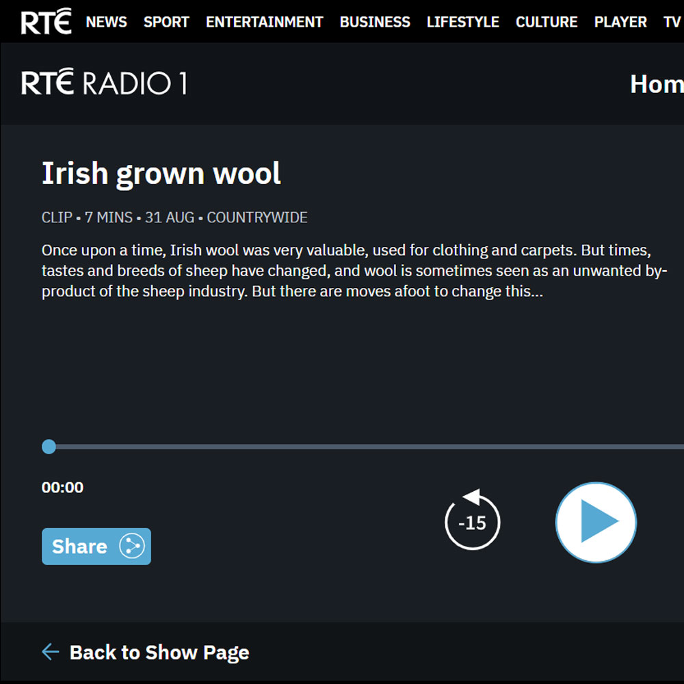Open the RTÉ PLAYER link
Viewport: 684px width, 684px height.
tap(620, 22)
